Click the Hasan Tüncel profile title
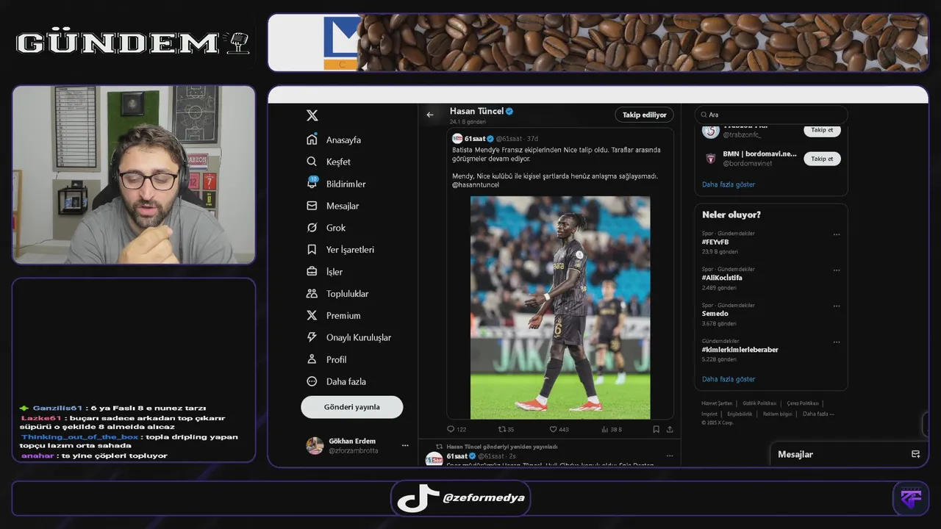The height and width of the screenshot is (529, 941). (476, 111)
